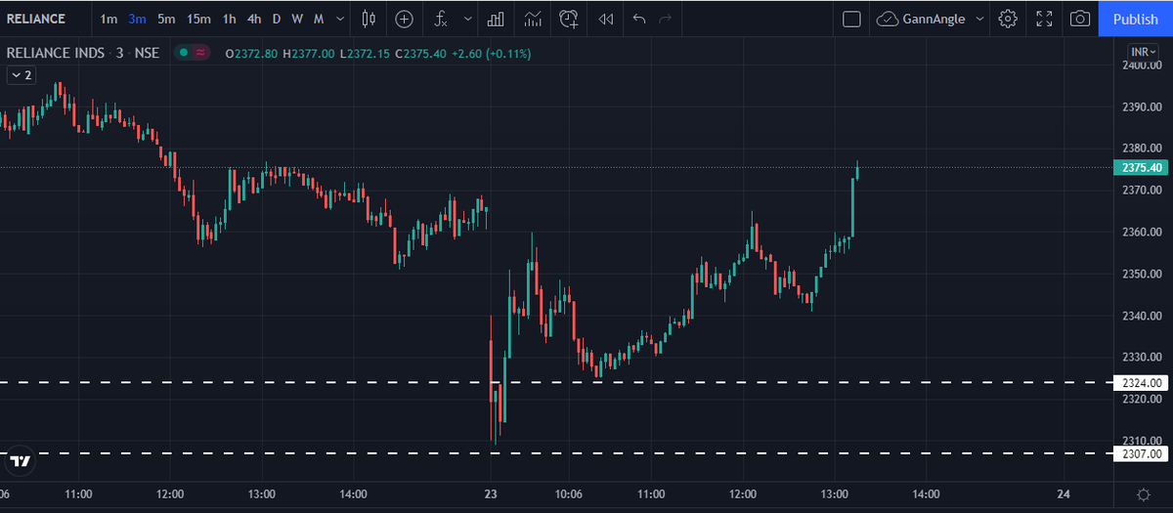The image size is (1173, 513).
Task: Click the open value O2372.80 in legend
Action: click(251, 53)
